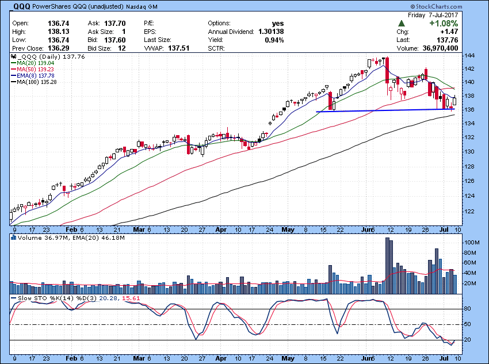Select the Bid price 137.60
This screenshot has width=489, height=364.
tap(114, 40)
